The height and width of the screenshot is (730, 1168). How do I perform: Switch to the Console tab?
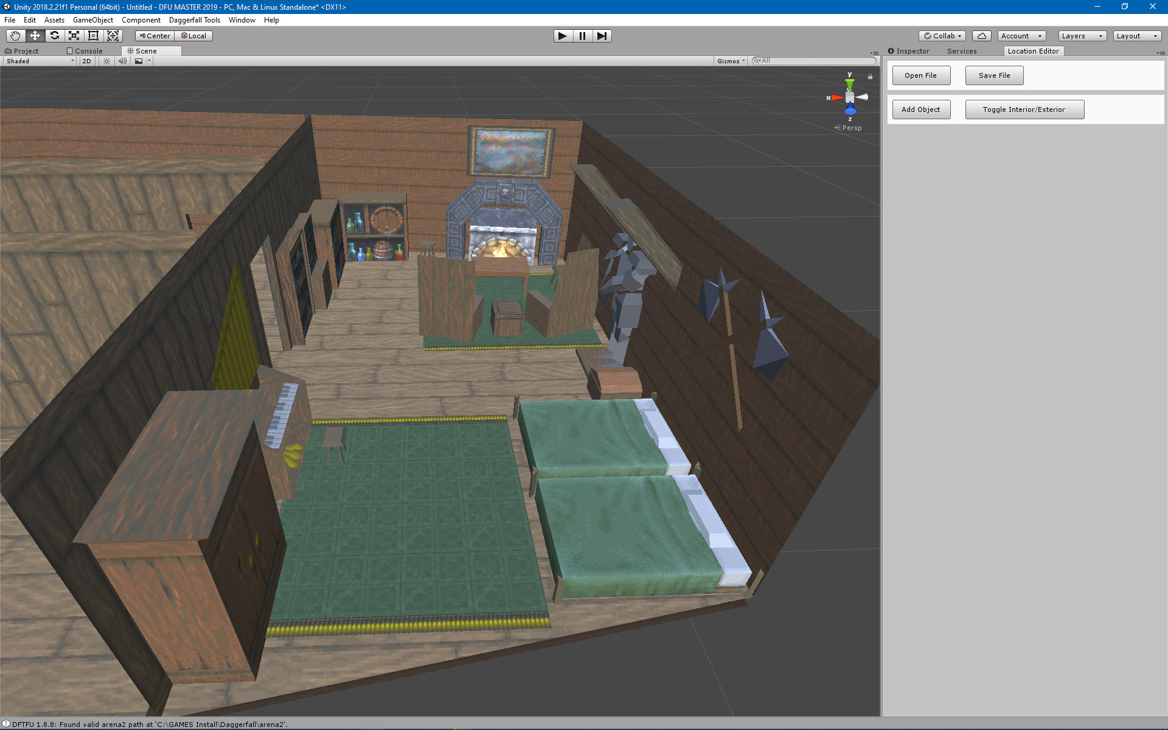[85, 51]
